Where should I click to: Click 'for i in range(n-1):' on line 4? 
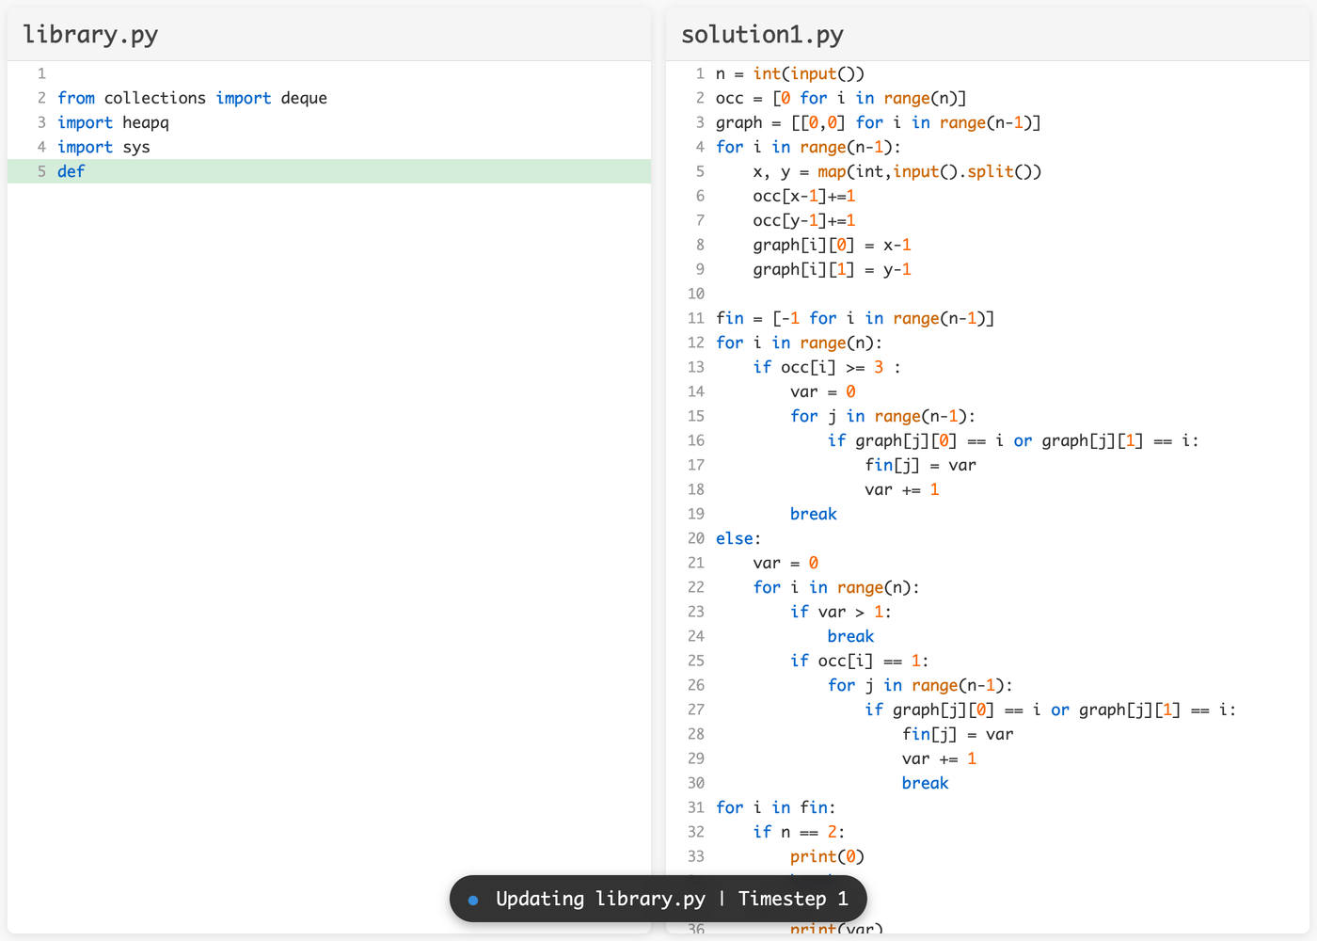(x=809, y=147)
